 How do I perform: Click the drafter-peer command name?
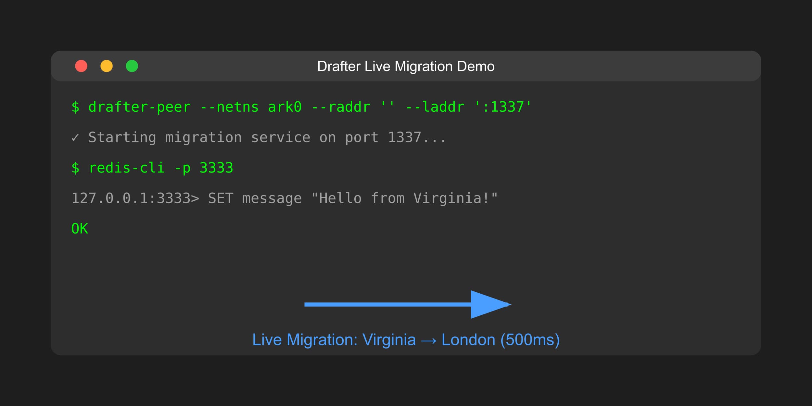139,107
